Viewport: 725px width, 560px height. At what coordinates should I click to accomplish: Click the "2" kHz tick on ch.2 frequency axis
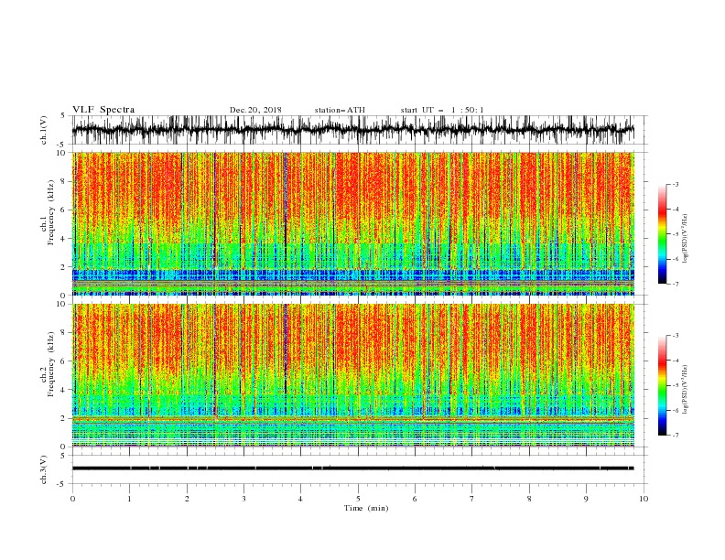point(63,418)
